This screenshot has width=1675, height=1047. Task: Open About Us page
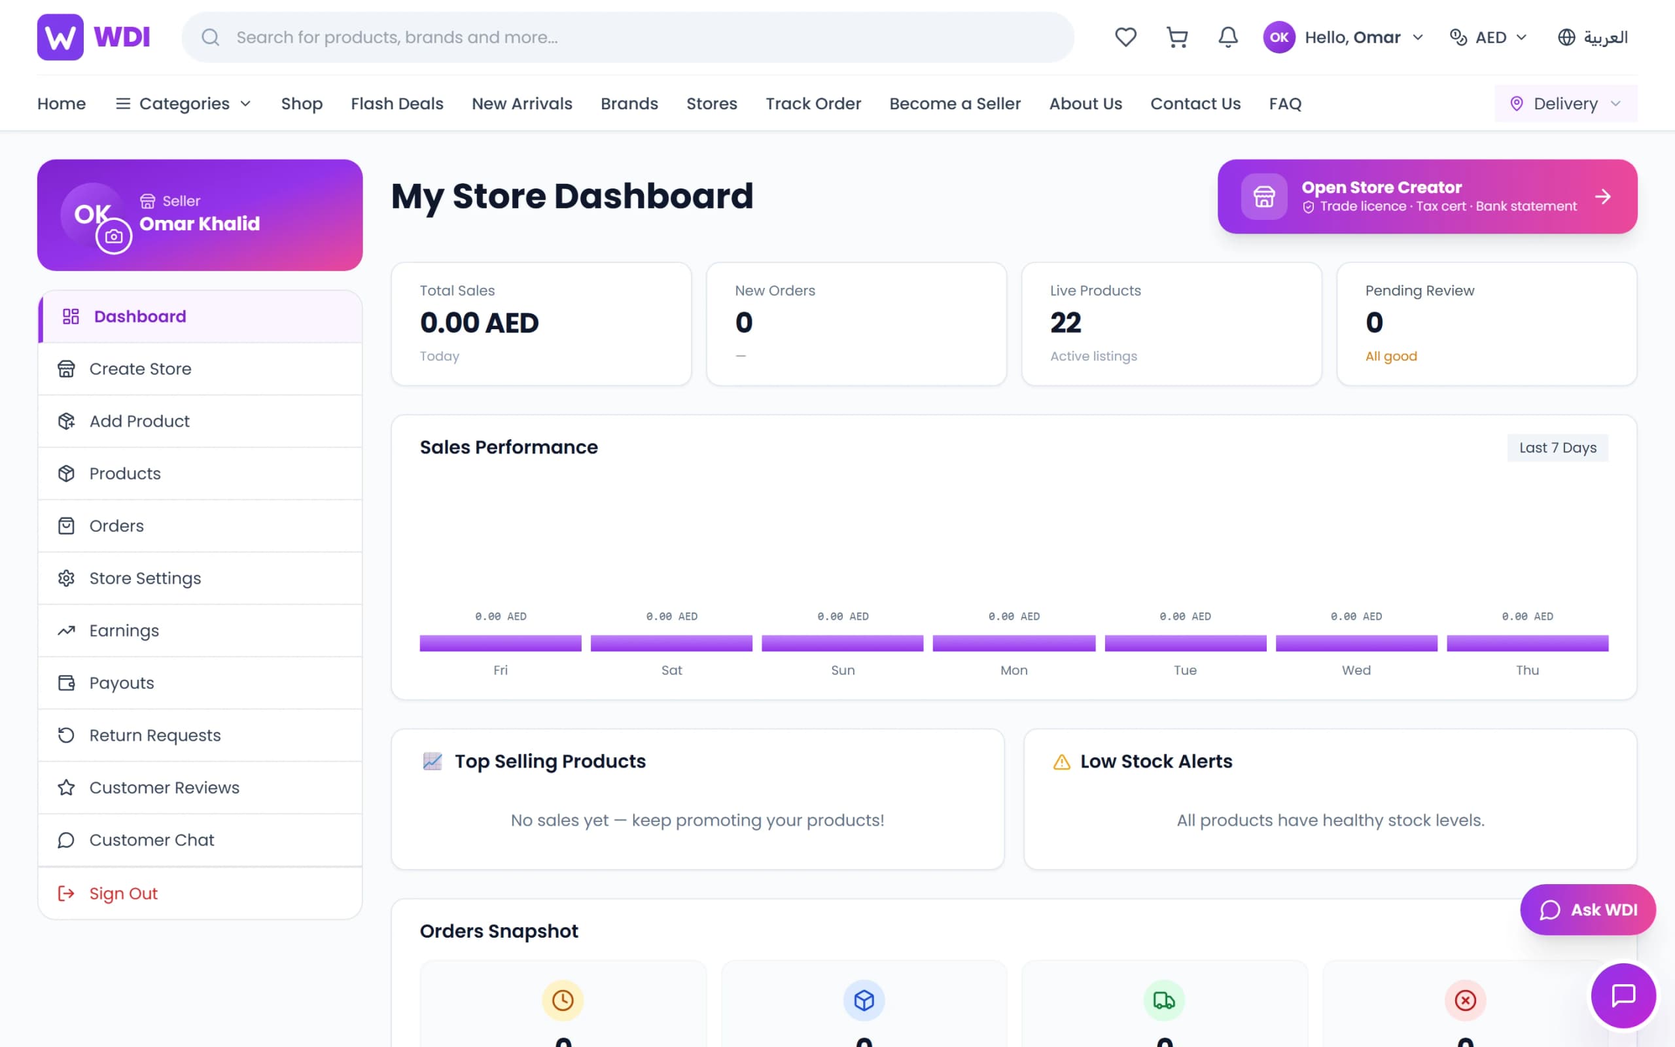point(1085,104)
